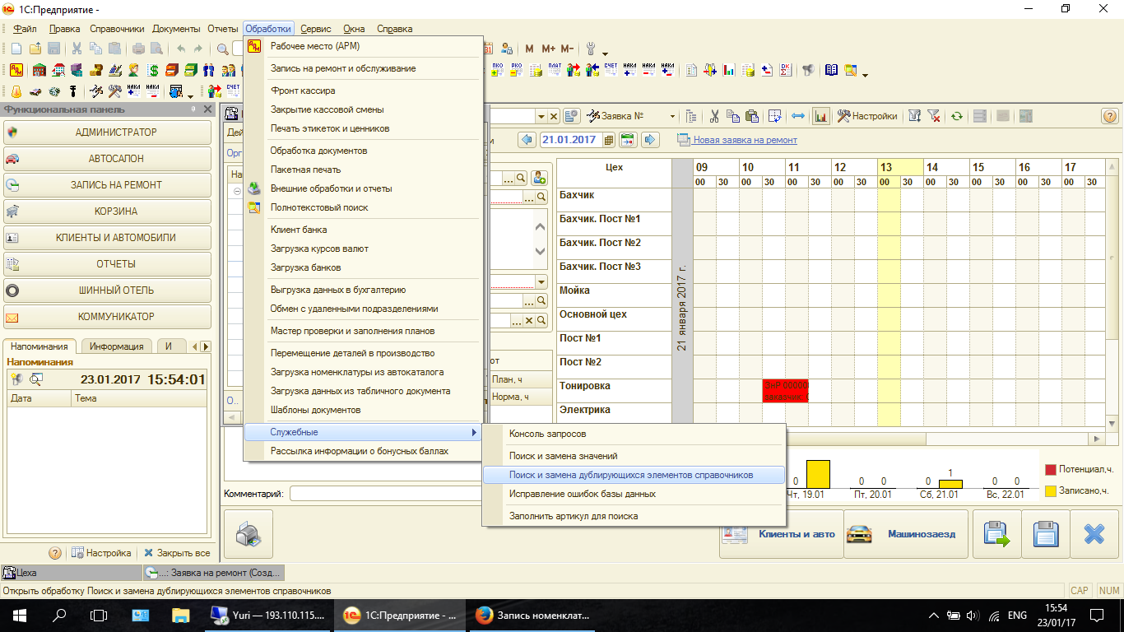Click the New document icon in top toolbar
The image size is (1124, 632).
pyautogui.click(x=16, y=49)
